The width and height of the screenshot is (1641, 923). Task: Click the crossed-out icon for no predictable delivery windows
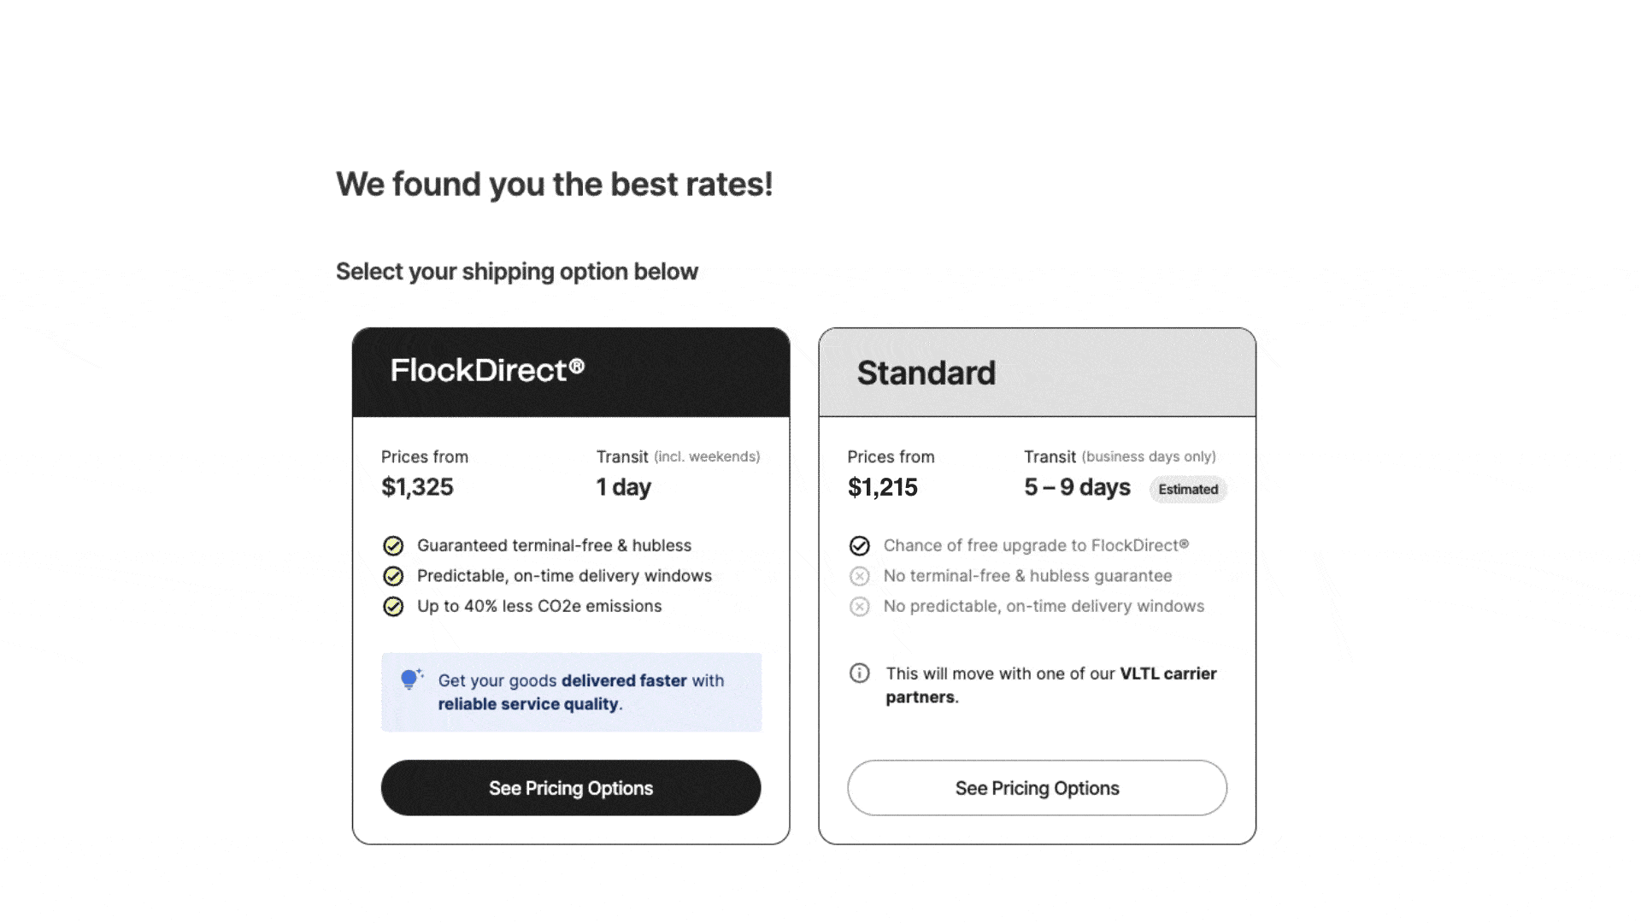(x=860, y=606)
